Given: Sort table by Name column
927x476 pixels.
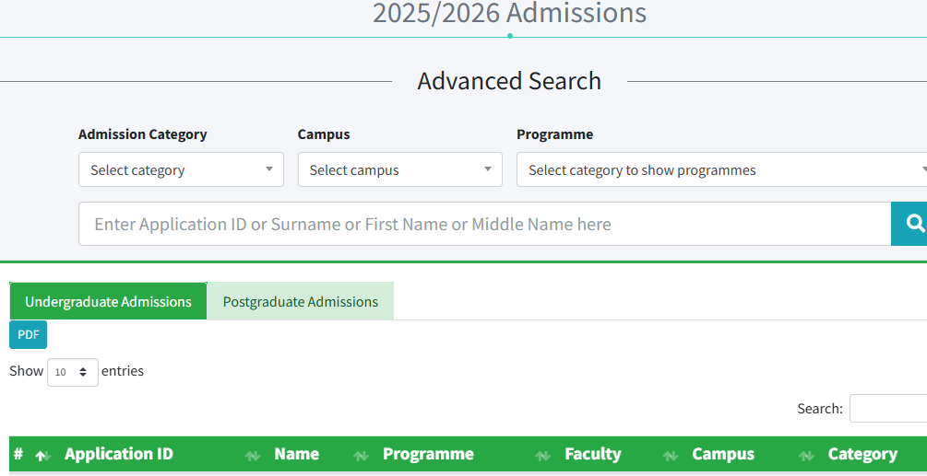Looking at the screenshot, I should tap(297, 454).
